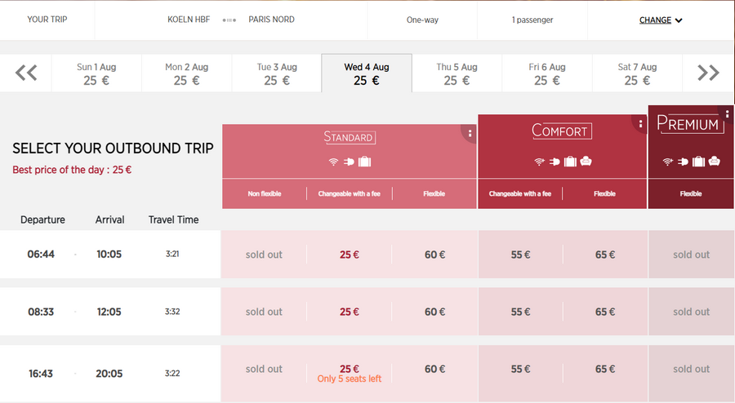Click the Standard Wi-Fi icon
The image size is (735, 403).
[x=333, y=162]
